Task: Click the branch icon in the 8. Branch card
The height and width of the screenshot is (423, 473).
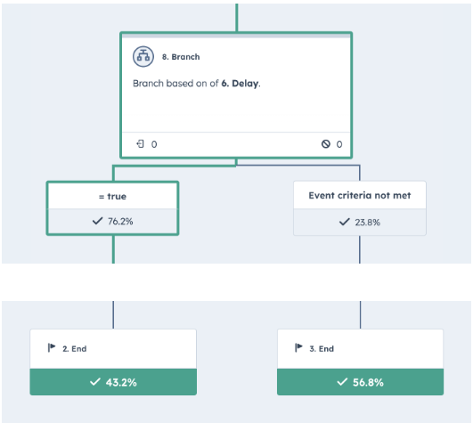Action: (143, 56)
